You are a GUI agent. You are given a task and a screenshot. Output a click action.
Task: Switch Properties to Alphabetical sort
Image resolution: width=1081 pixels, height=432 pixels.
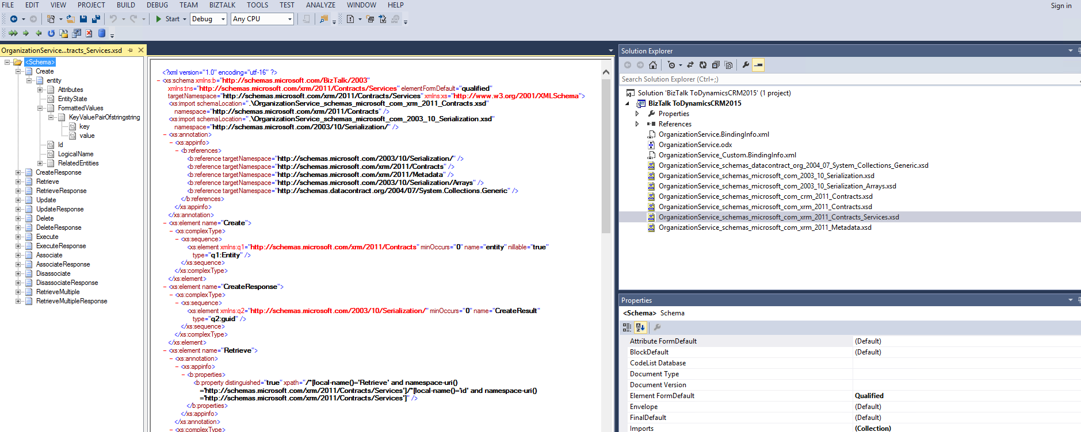coord(640,327)
